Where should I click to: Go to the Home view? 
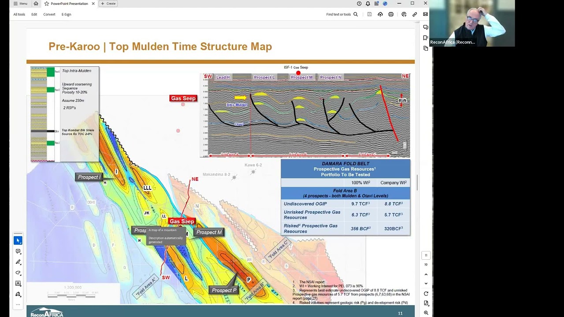(x=36, y=4)
